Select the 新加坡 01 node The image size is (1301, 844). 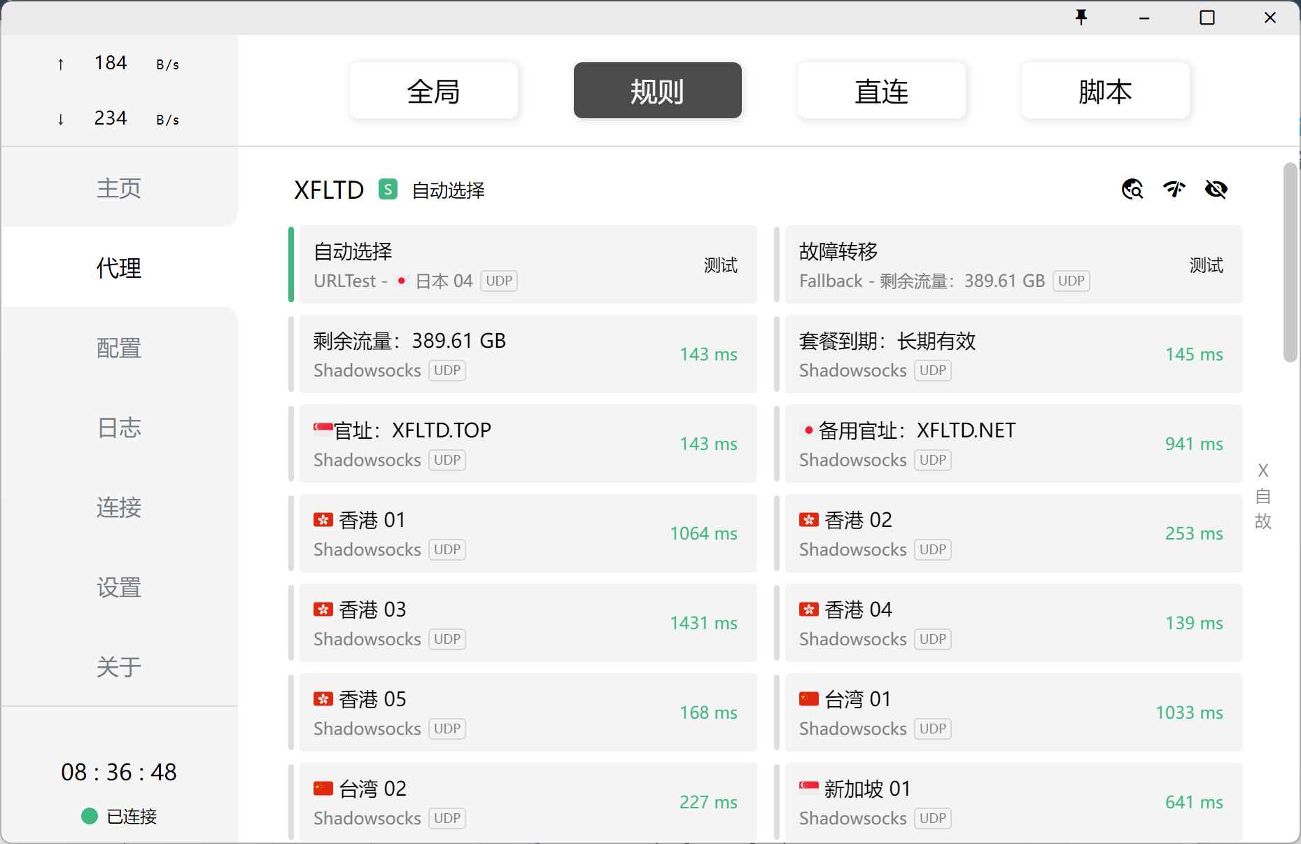pos(1014,802)
